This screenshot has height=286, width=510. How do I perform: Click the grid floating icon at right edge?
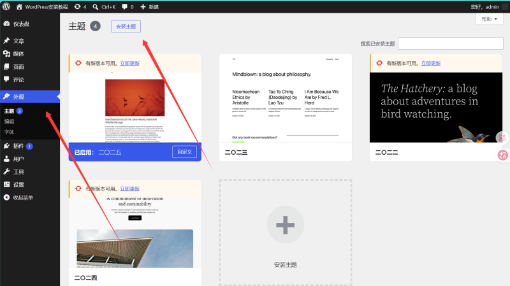tap(502, 138)
